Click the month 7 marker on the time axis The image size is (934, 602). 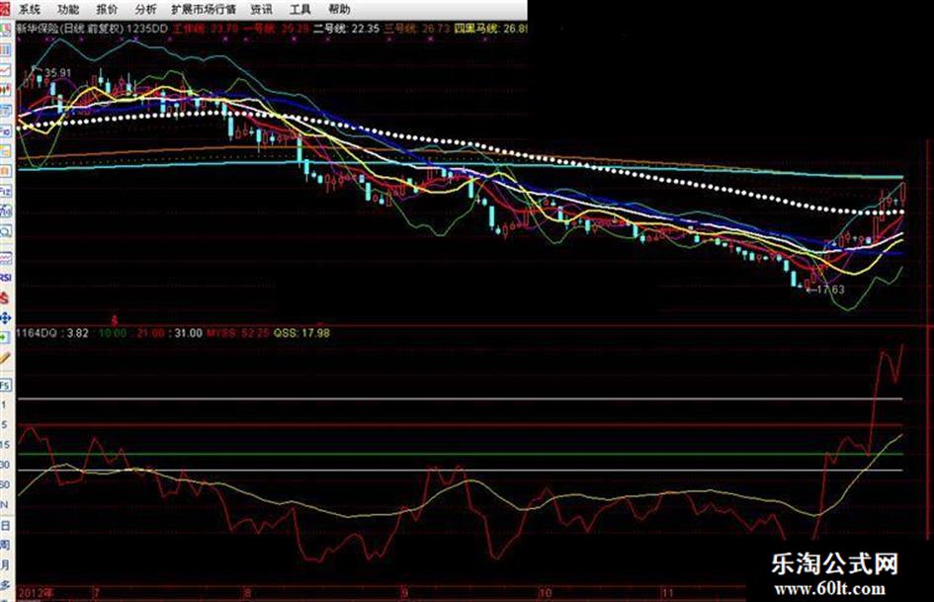coord(96,593)
